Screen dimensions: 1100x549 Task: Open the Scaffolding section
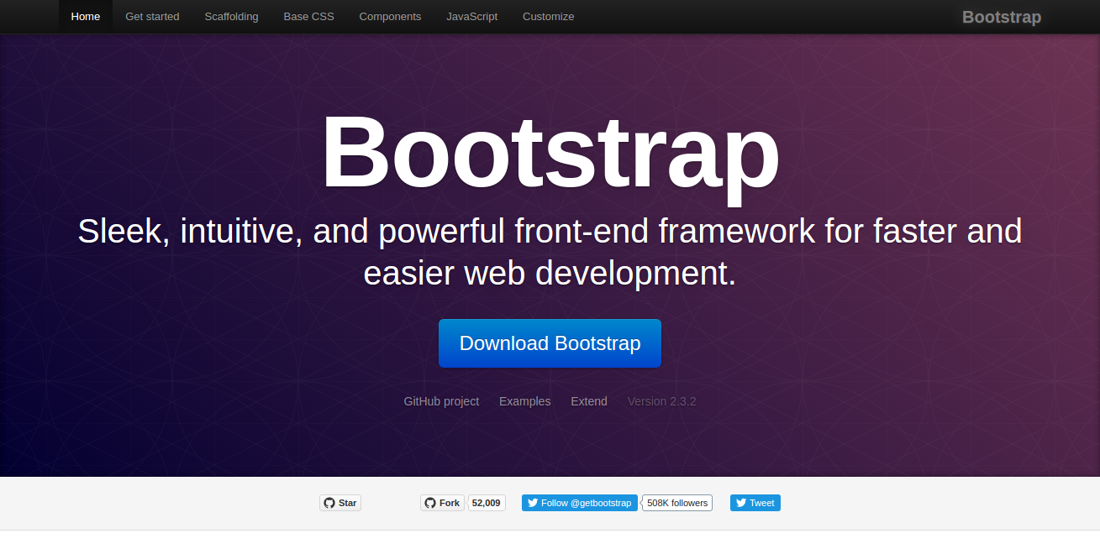[x=231, y=16]
